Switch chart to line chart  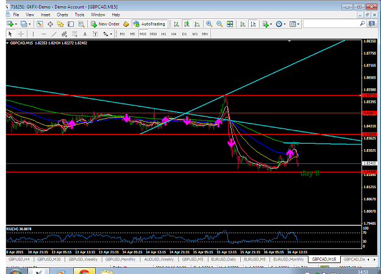[x=197, y=24]
